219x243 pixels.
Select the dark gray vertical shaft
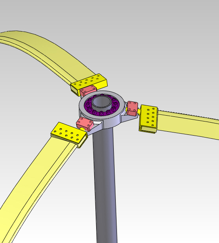click(x=105, y=185)
